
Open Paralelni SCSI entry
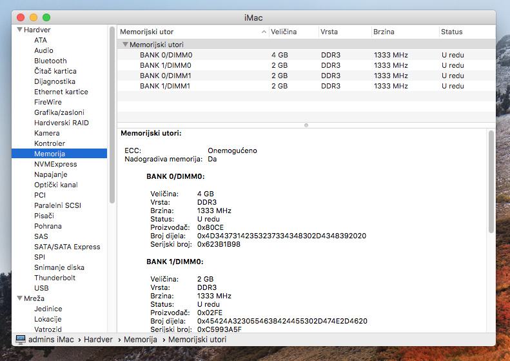(x=57, y=205)
